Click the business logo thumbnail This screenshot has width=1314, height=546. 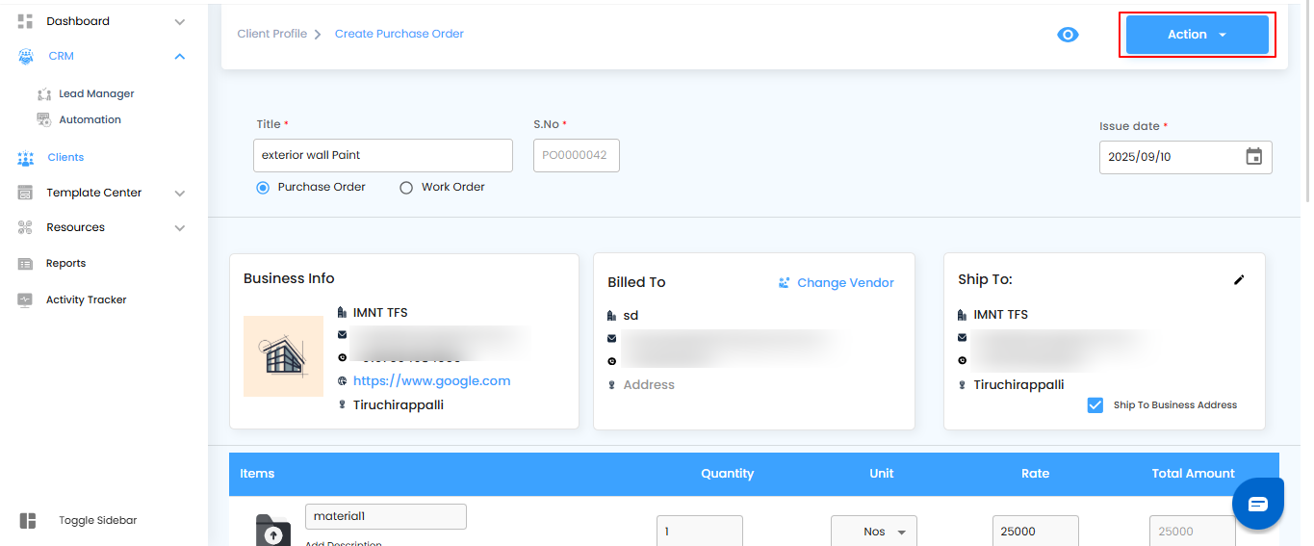(x=283, y=356)
